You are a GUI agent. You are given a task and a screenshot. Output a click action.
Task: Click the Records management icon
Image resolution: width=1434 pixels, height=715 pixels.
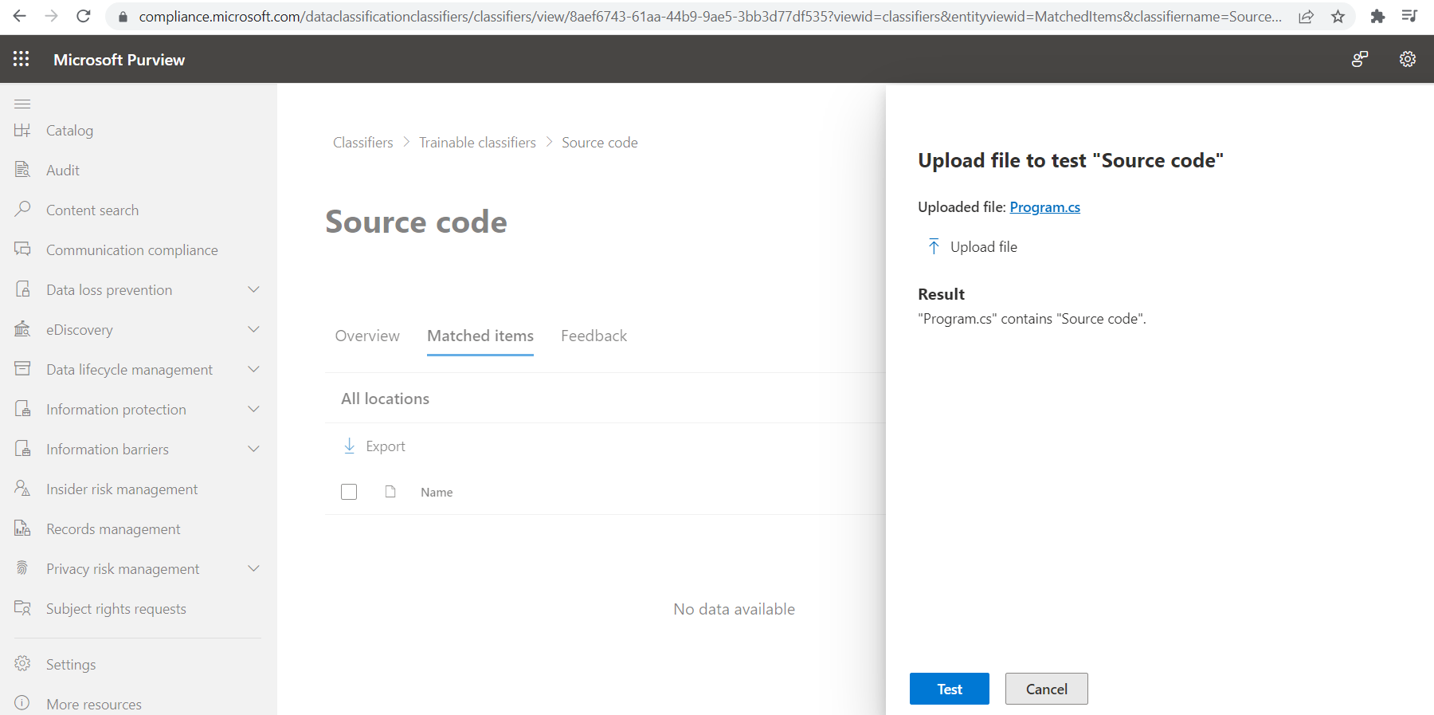pyautogui.click(x=22, y=528)
